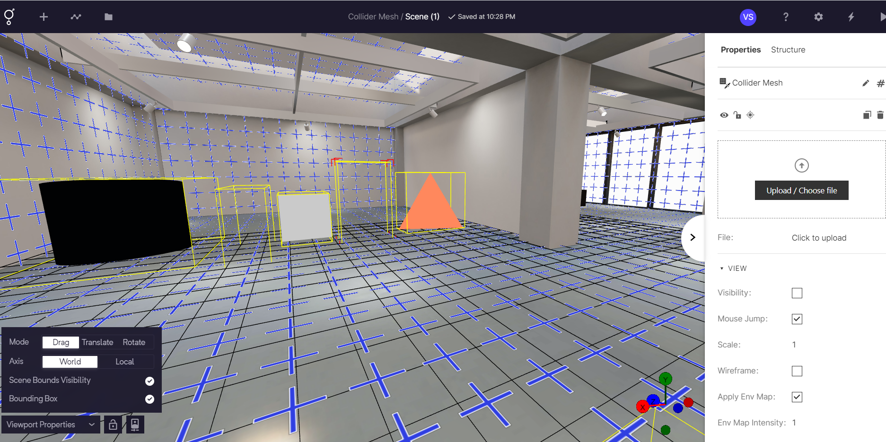Click the 'Click to upload' file link

[819, 238]
